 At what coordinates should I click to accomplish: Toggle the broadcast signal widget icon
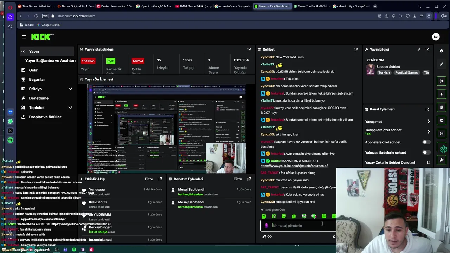click(442, 134)
